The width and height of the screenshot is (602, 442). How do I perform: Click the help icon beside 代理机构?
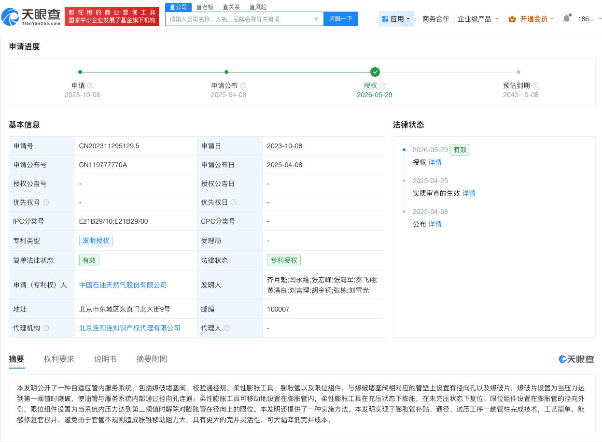coord(46,328)
